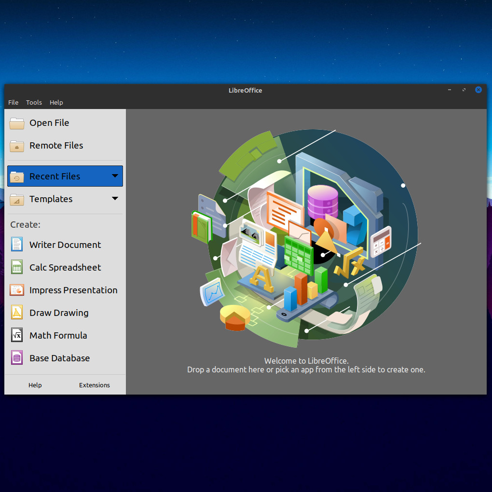This screenshot has height=492, width=492.
Task: Start a new Calc Spreadsheet
Action: (65, 267)
